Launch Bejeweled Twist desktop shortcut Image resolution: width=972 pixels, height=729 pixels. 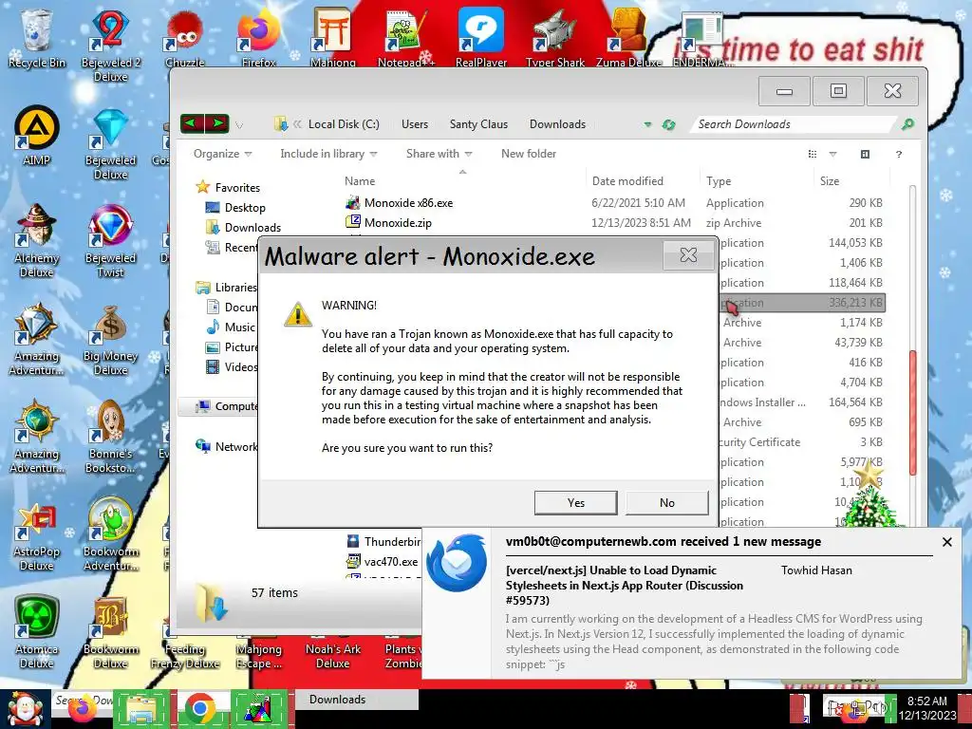[111, 240]
